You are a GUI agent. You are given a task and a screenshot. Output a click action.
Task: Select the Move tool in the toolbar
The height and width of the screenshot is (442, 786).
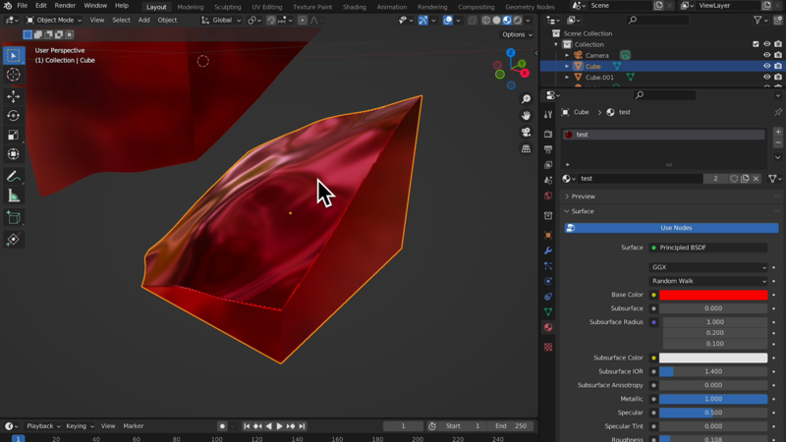pyautogui.click(x=13, y=96)
